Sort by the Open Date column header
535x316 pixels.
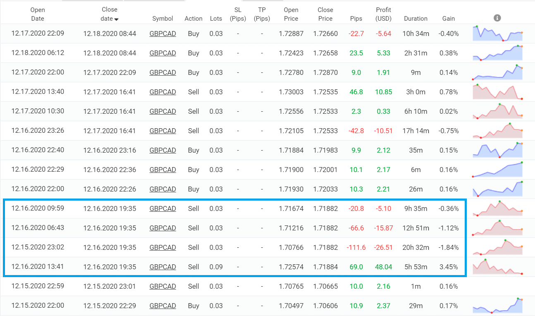(x=38, y=14)
